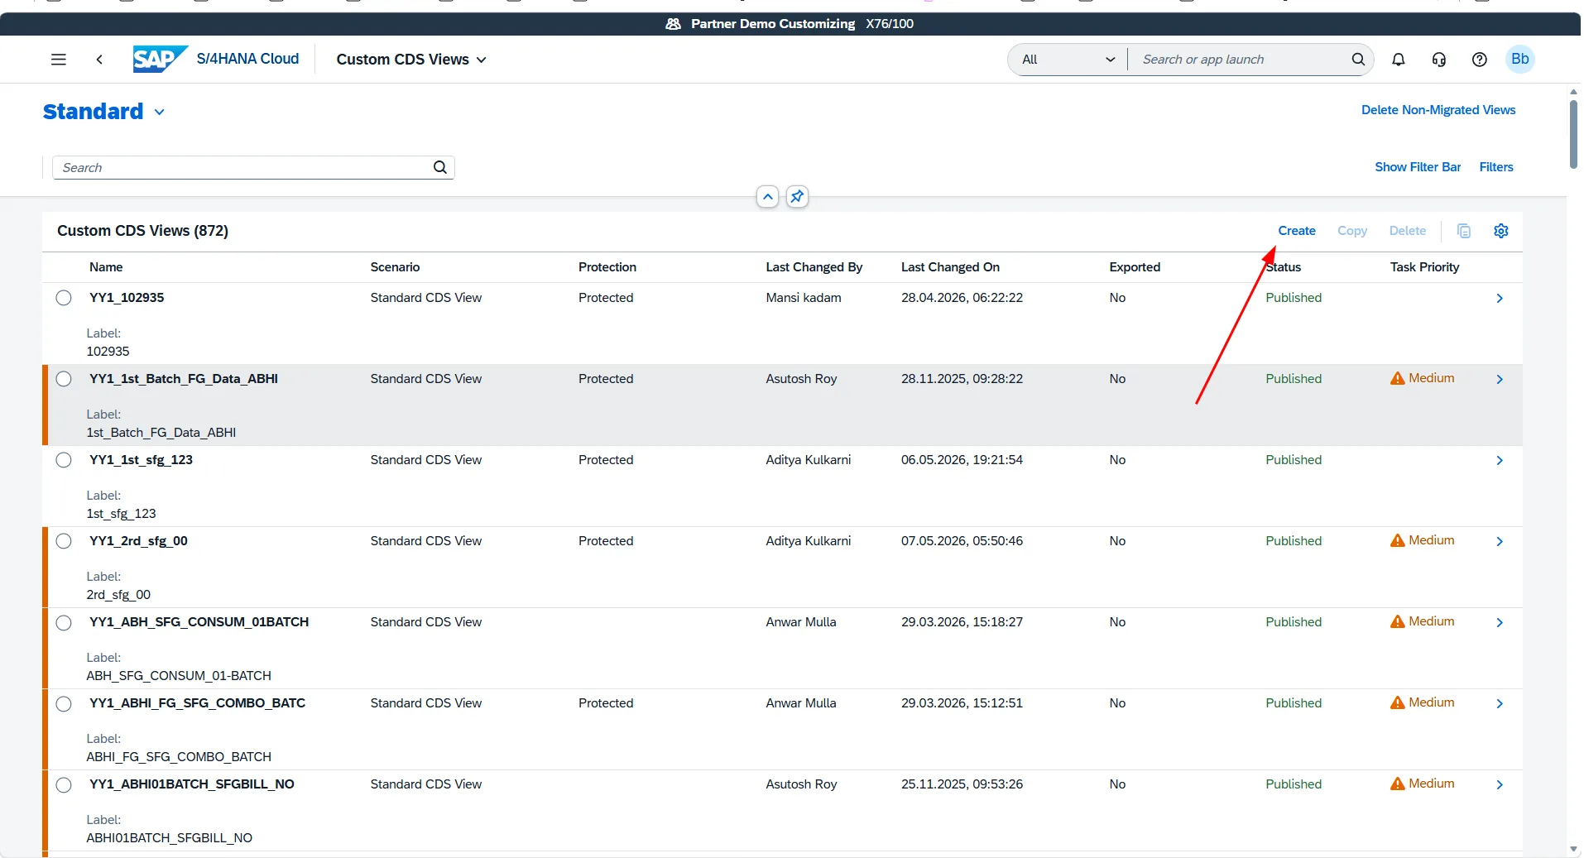Click the table search magnifier icon
The height and width of the screenshot is (858, 1584).
[440, 168]
